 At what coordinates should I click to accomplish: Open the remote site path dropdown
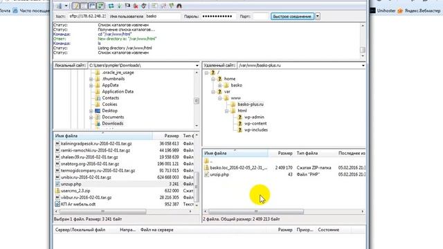click(363, 66)
